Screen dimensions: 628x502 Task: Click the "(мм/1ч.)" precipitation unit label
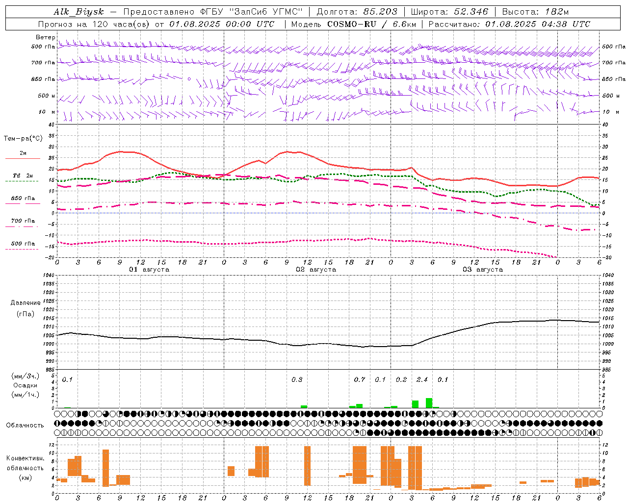point(26,395)
